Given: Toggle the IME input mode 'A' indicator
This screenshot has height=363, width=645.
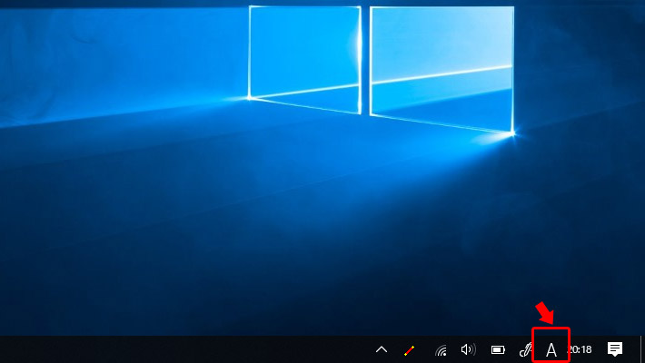Looking at the screenshot, I should coord(551,350).
